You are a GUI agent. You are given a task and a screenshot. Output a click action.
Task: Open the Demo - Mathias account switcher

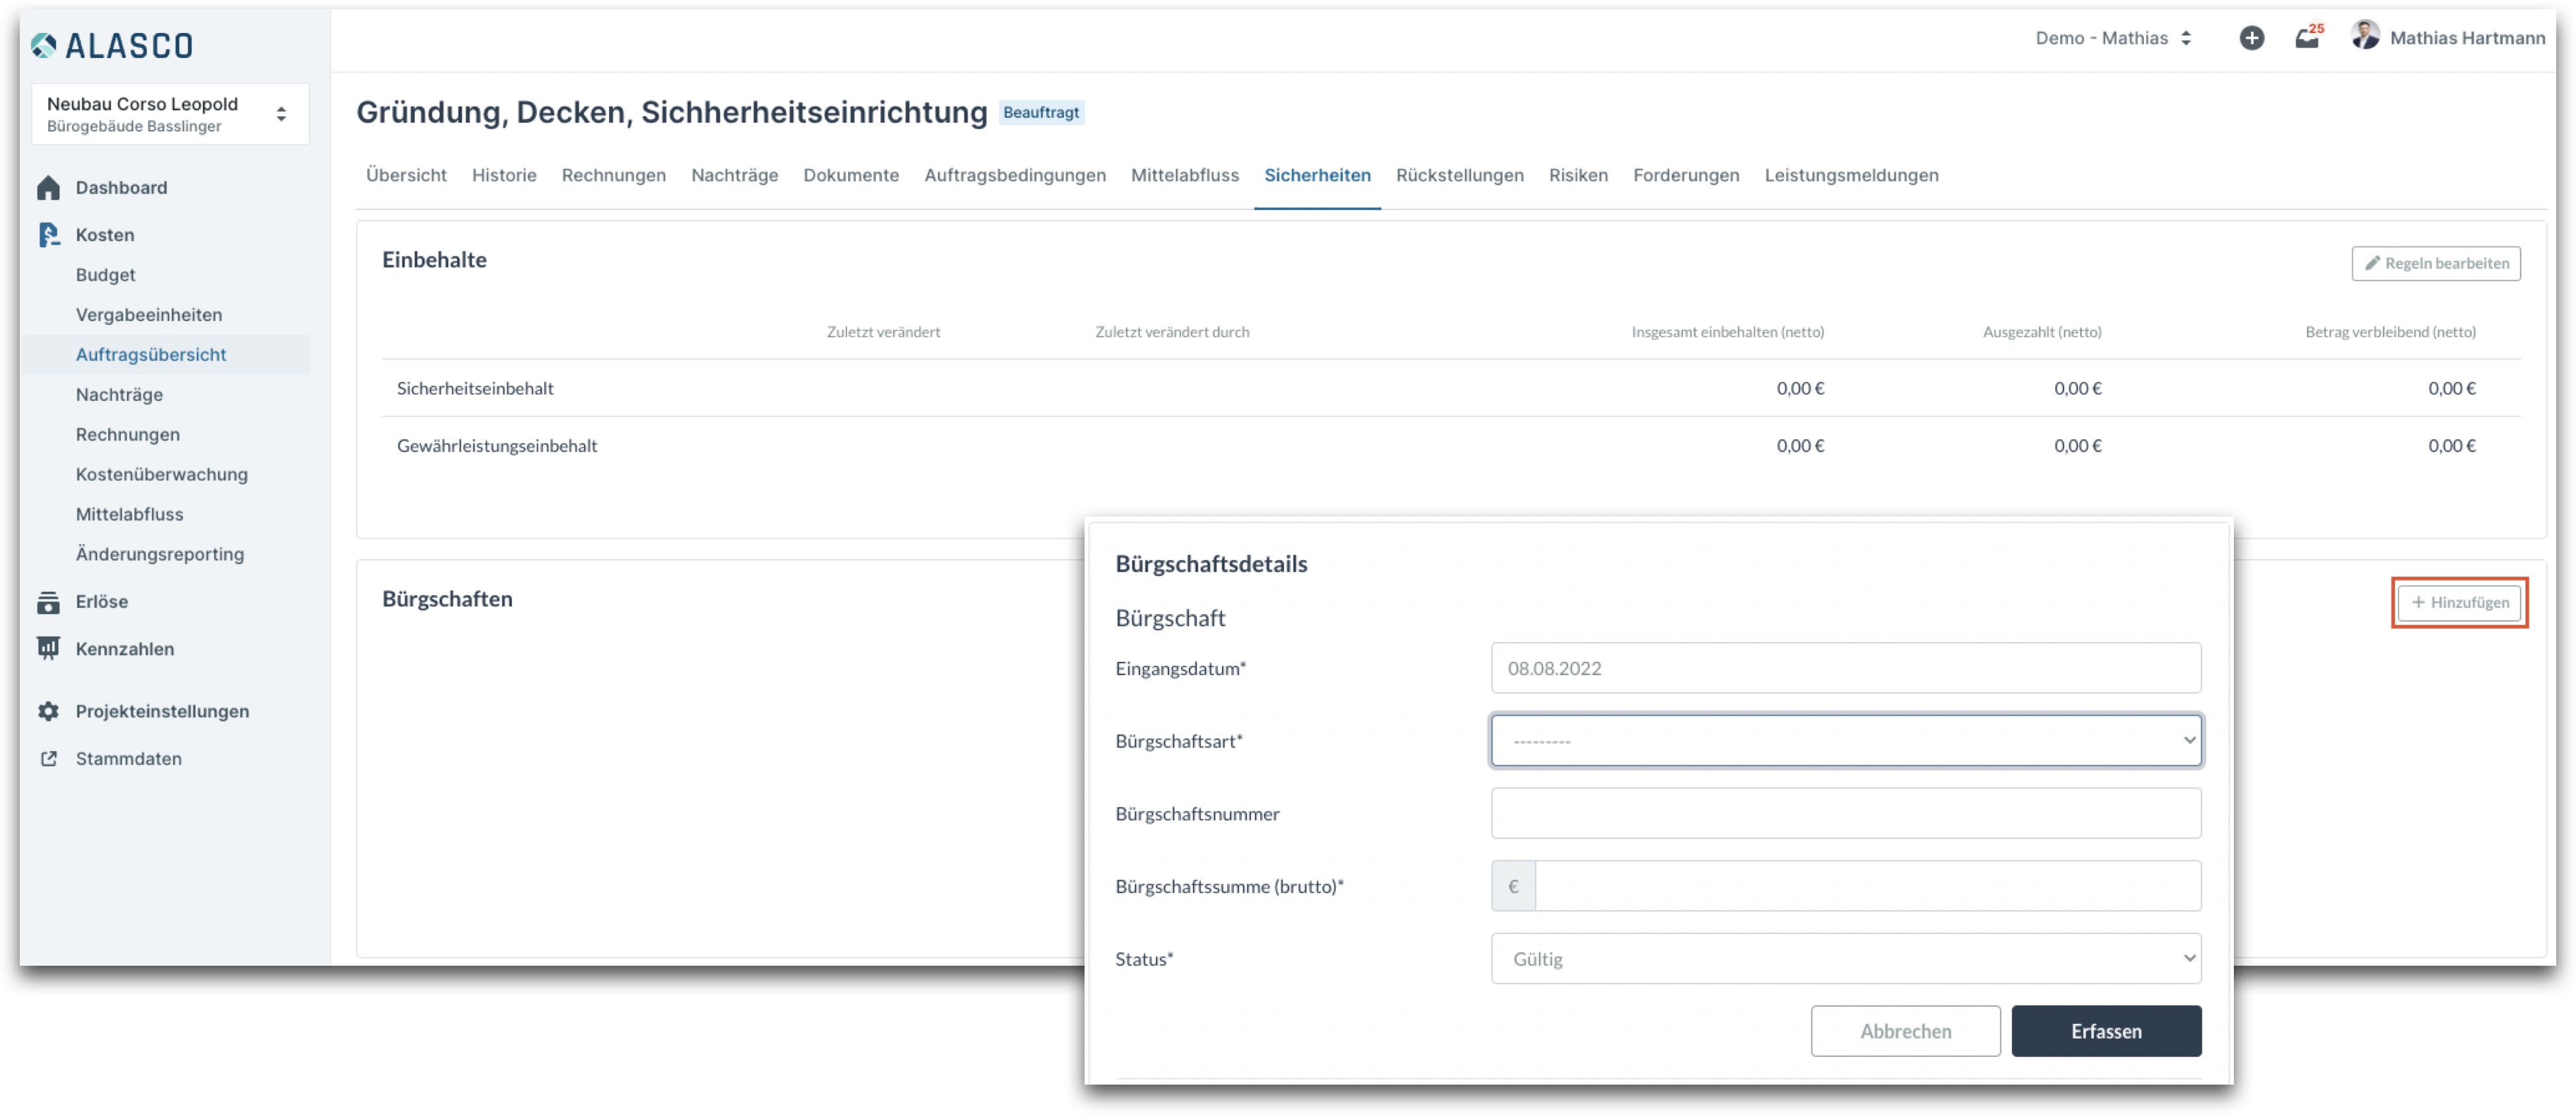click(2113, 38)
